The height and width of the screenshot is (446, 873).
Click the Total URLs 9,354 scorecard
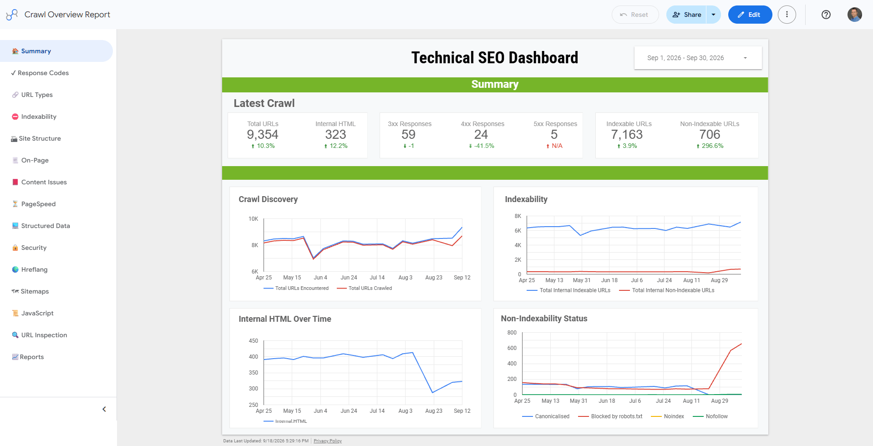click(x=263, y=135)
